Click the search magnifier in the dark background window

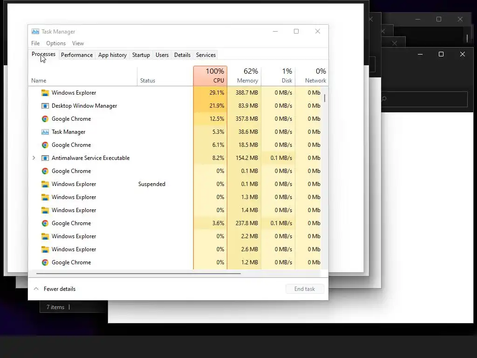pyautogui.click(x=384, y=99)
